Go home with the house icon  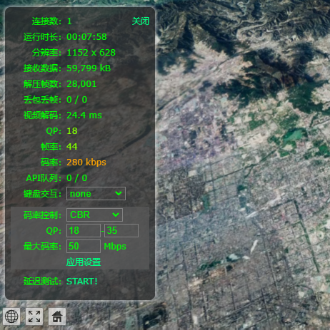(57, 316)
